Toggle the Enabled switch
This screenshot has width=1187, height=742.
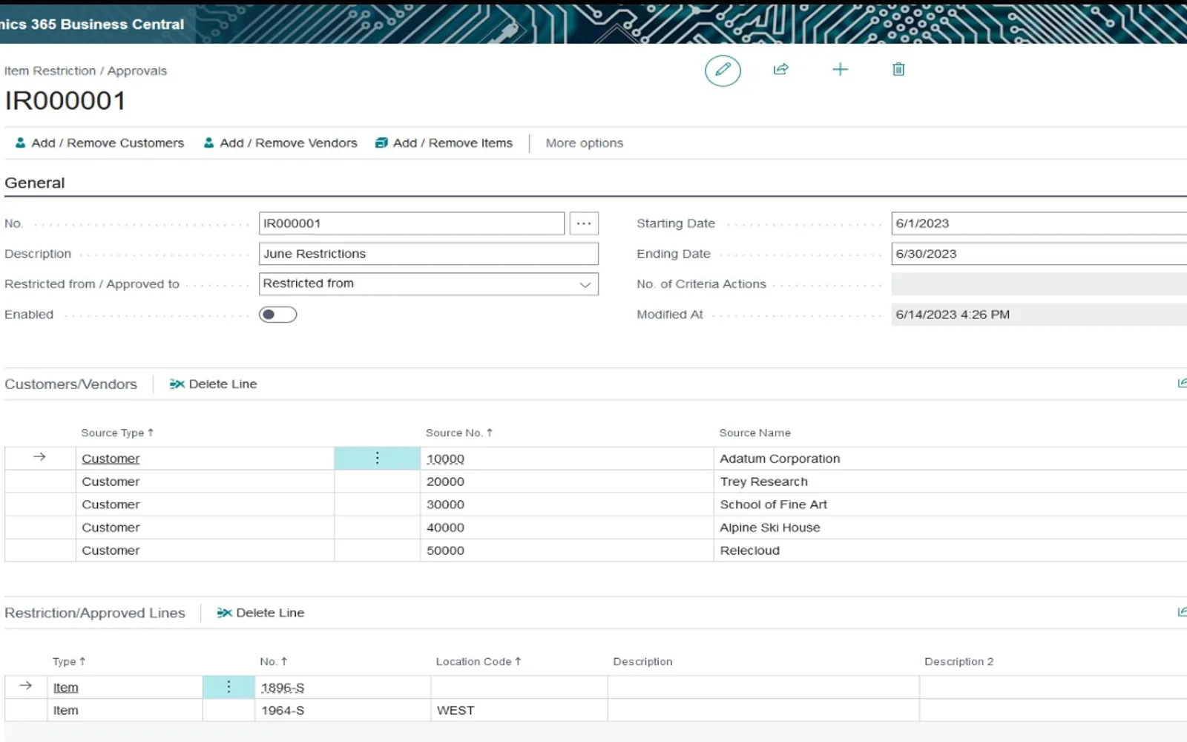(277, 315)
